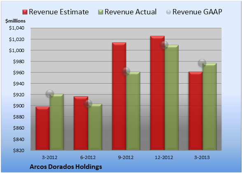Click the $960 axis value

19,73
